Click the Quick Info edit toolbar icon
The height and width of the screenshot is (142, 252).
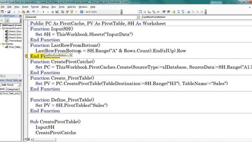149,12
